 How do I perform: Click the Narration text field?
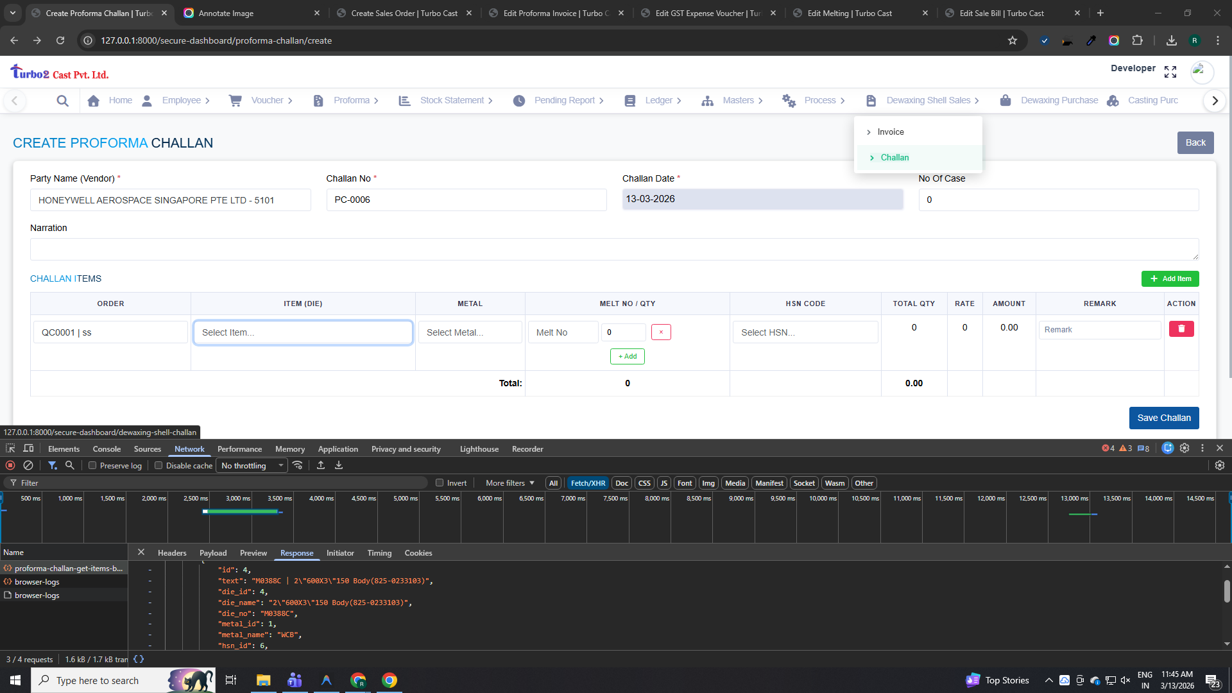tap(614, 250)
